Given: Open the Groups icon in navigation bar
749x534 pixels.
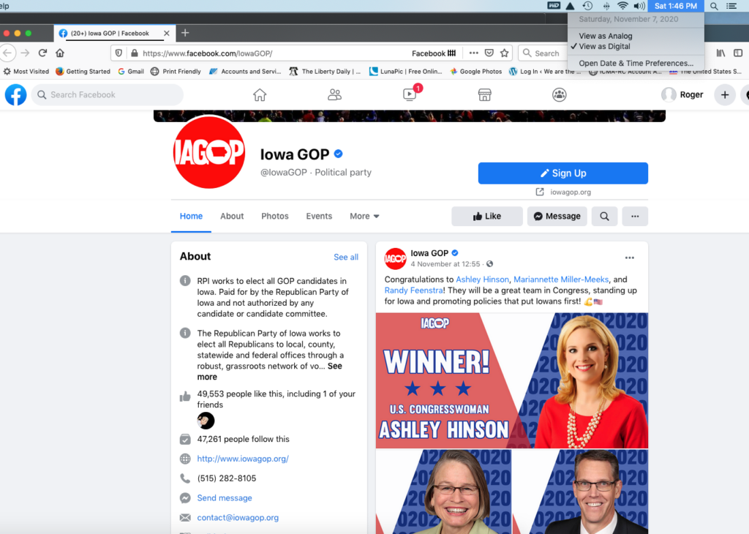Looking at the screenshot, I should (560, 95).
